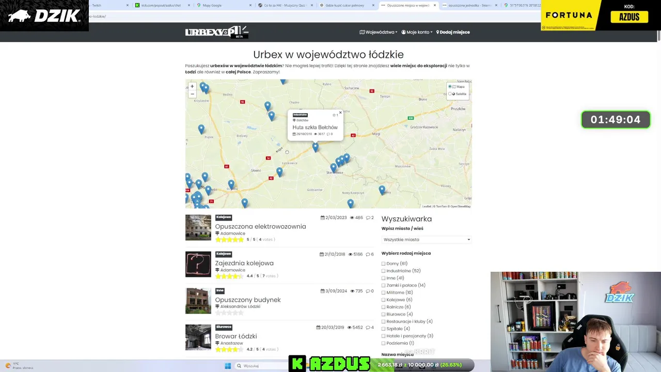
Task: Click comment icon on Opuszczona elektrowozownia row
Action: tap(368, 218)
